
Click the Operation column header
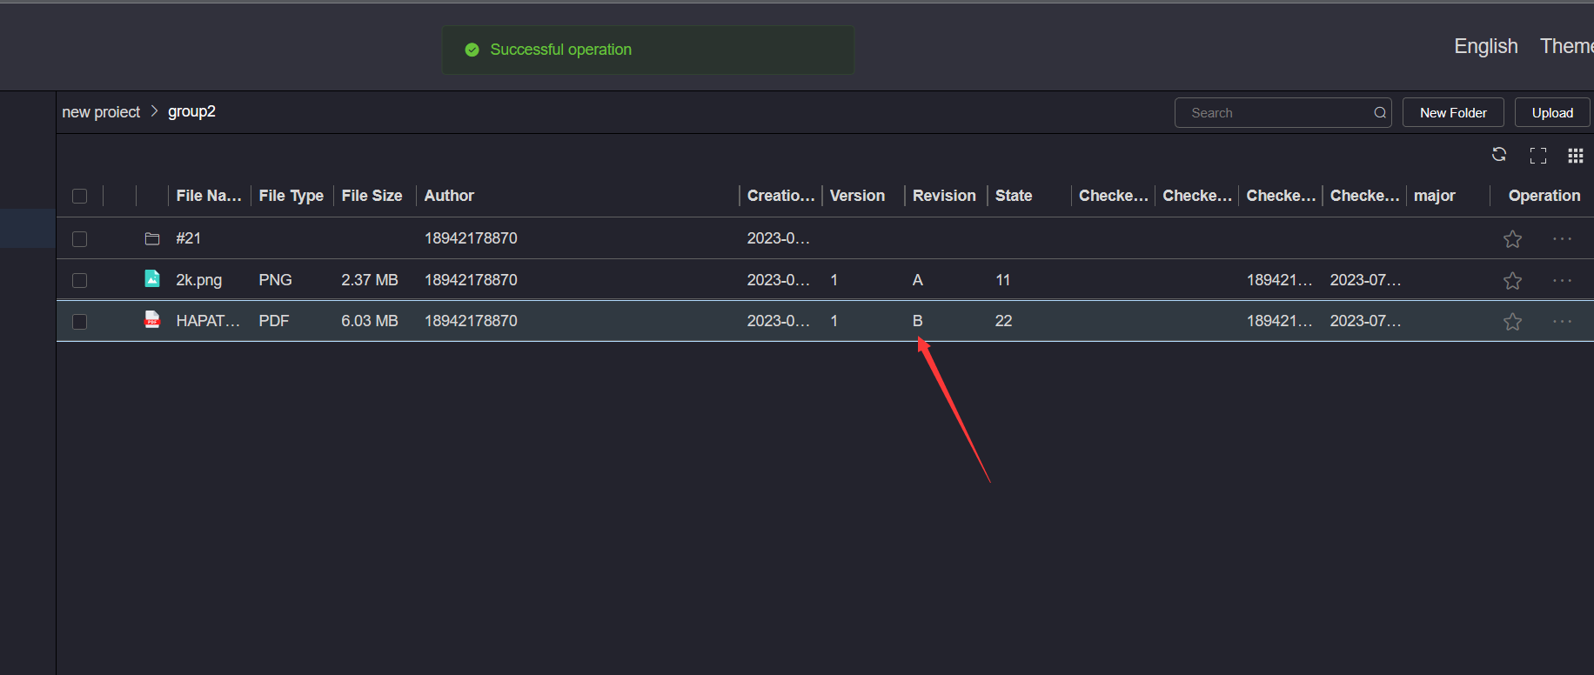pyautogui.click(x=1544, y=196)
